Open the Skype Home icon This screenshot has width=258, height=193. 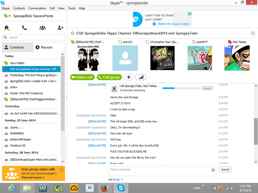(7, 28)
